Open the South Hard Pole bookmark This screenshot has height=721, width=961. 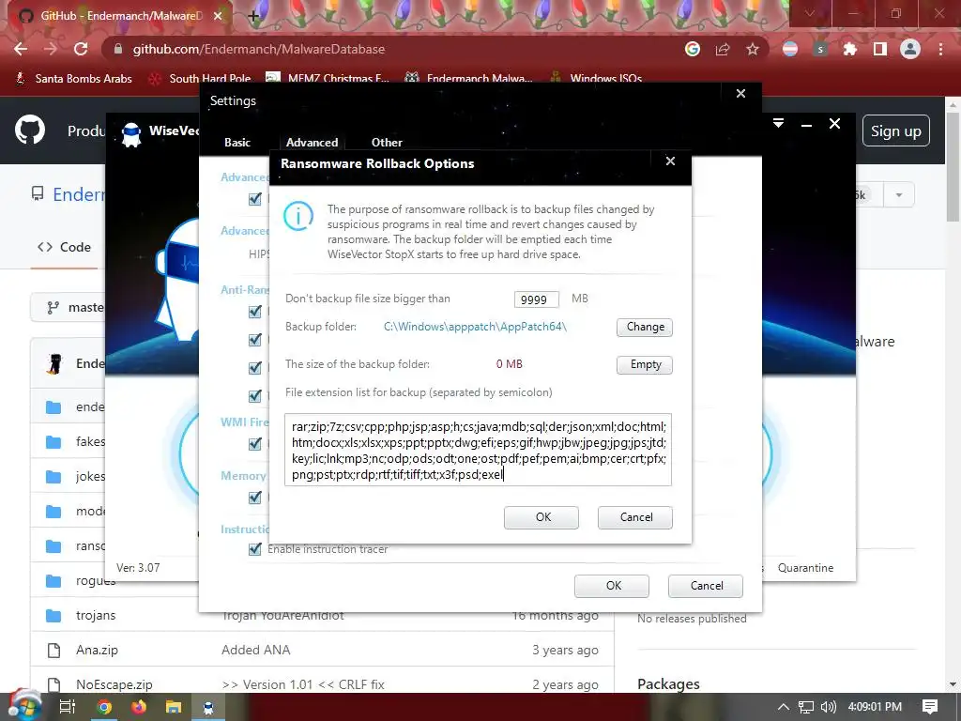coord(201,79)
